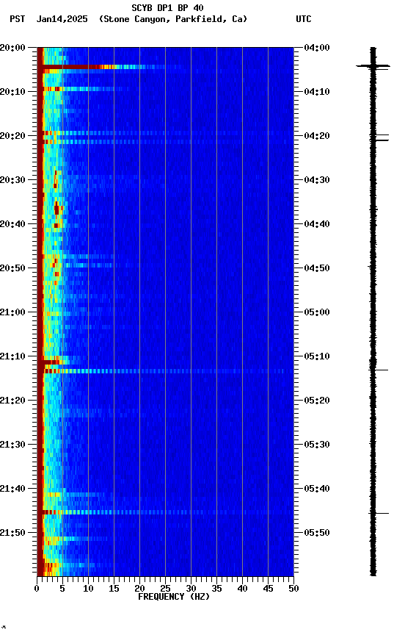Click the '05:40' UTC time label
The image size is (405, 635).
pos(317,489)
